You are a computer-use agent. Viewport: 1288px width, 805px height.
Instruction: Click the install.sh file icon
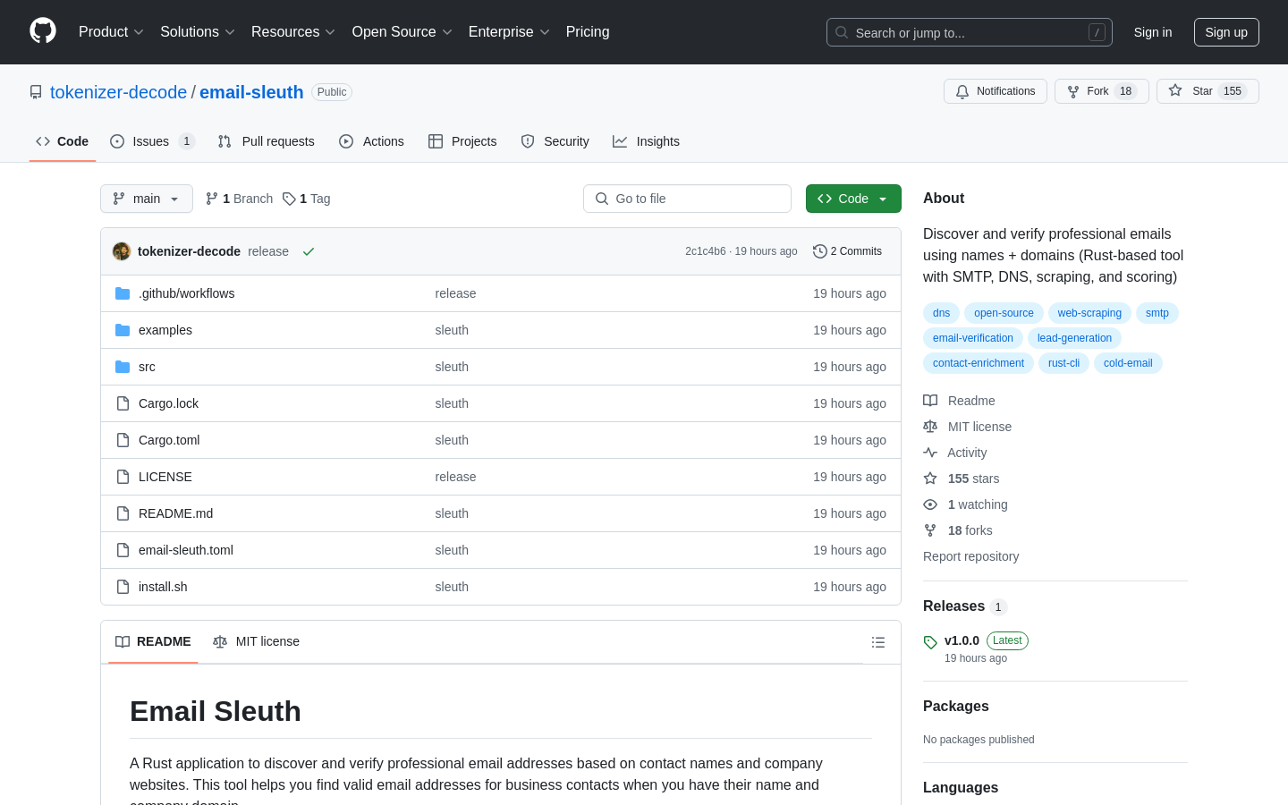pos(123,587)
